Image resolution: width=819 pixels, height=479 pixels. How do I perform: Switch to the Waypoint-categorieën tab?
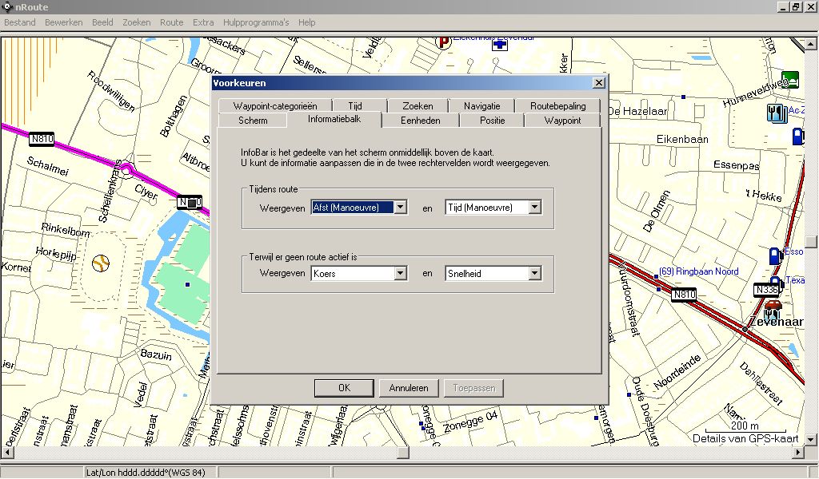[275, 106]
